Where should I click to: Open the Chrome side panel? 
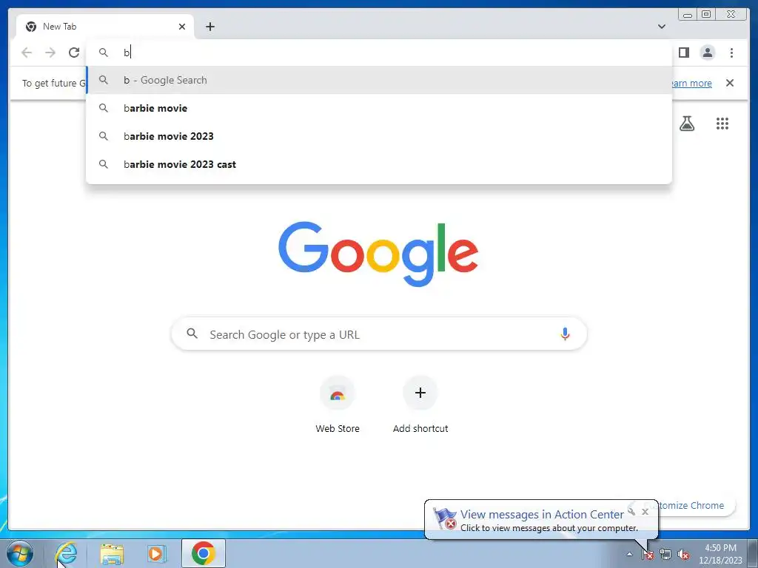click(683, 53)
